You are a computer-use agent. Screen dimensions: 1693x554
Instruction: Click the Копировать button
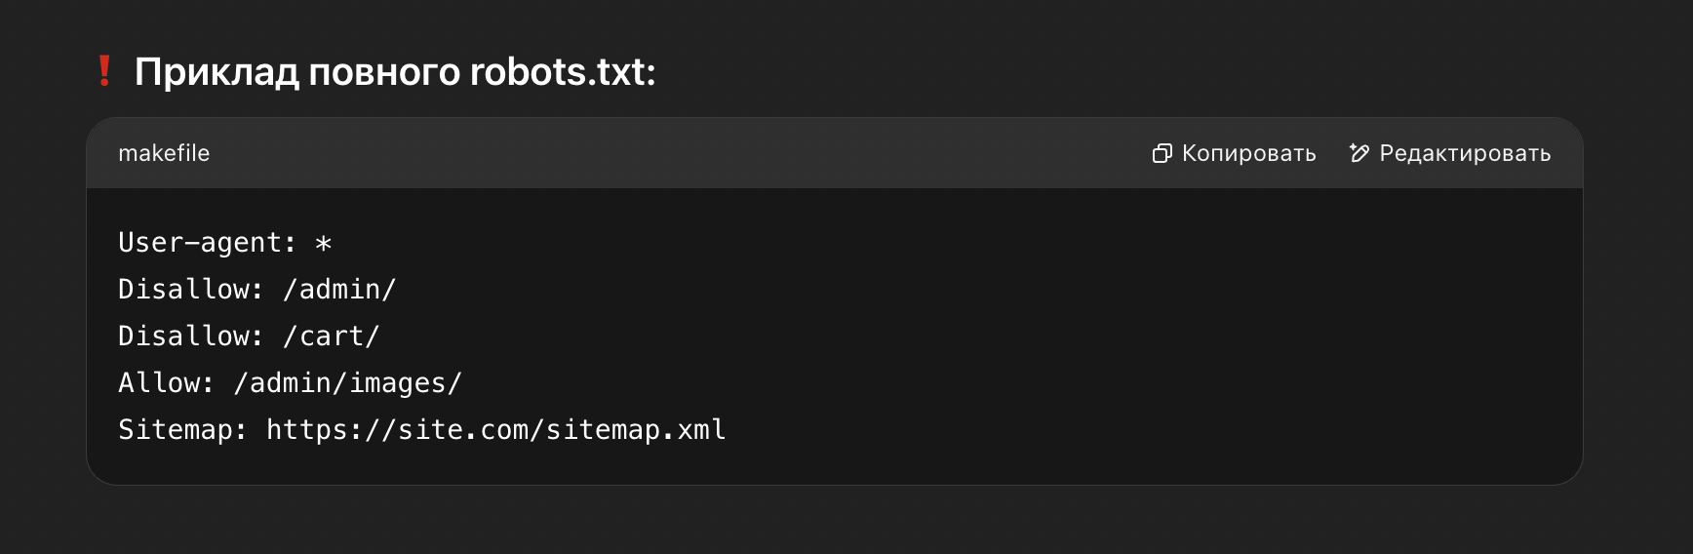[x=1234, y=153]
